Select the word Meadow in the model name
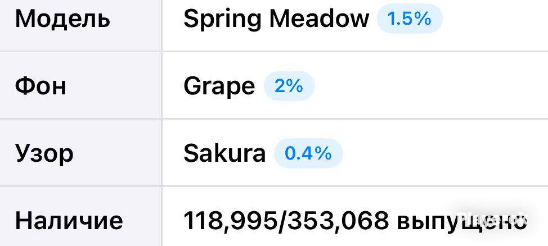Screen dimensions: 548x246 point(319,19)
